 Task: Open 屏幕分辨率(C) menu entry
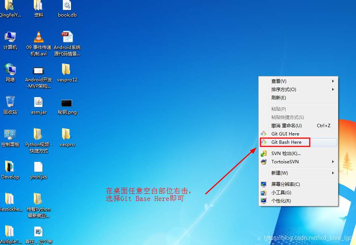pos(298,184)
